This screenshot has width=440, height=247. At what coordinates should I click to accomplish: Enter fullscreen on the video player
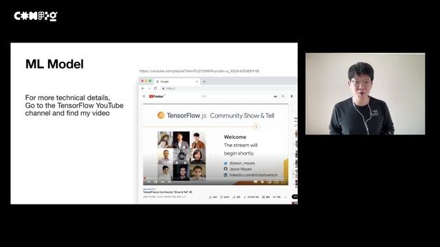click(283, 182)
